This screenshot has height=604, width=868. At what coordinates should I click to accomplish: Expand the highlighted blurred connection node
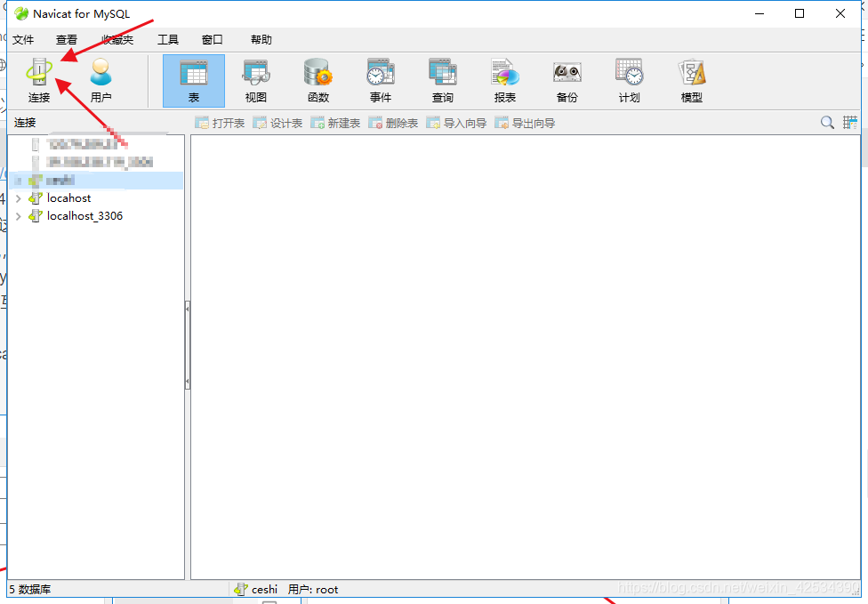19,181
